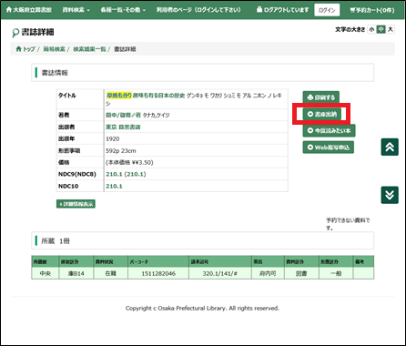This screenshot has width=406, height=346.
Task: Open 利用者のページ in the navbar
Action: pos(198,10)
